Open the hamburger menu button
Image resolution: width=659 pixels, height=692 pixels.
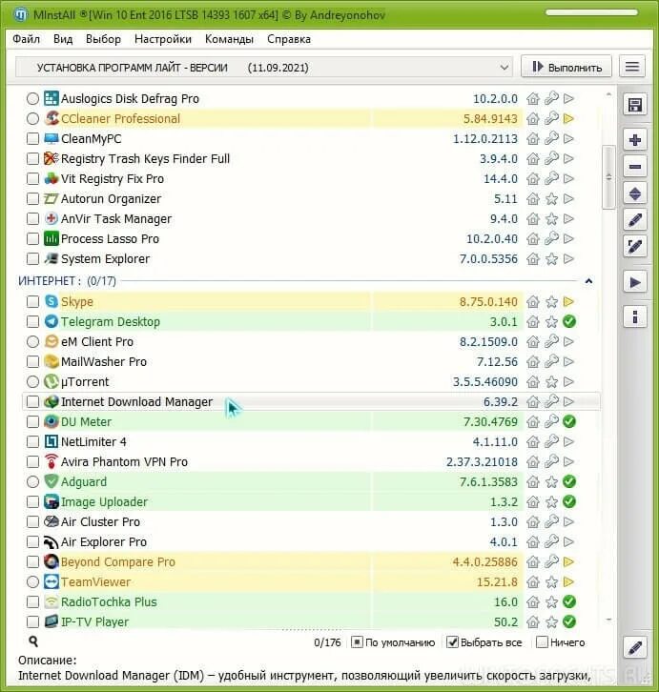click(632, 67)
